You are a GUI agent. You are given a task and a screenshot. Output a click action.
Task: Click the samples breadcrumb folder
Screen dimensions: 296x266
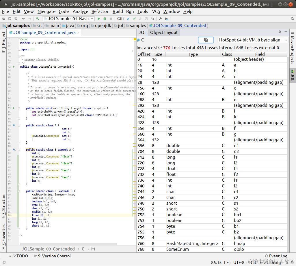pyautogui.click(x=136, y=26)
